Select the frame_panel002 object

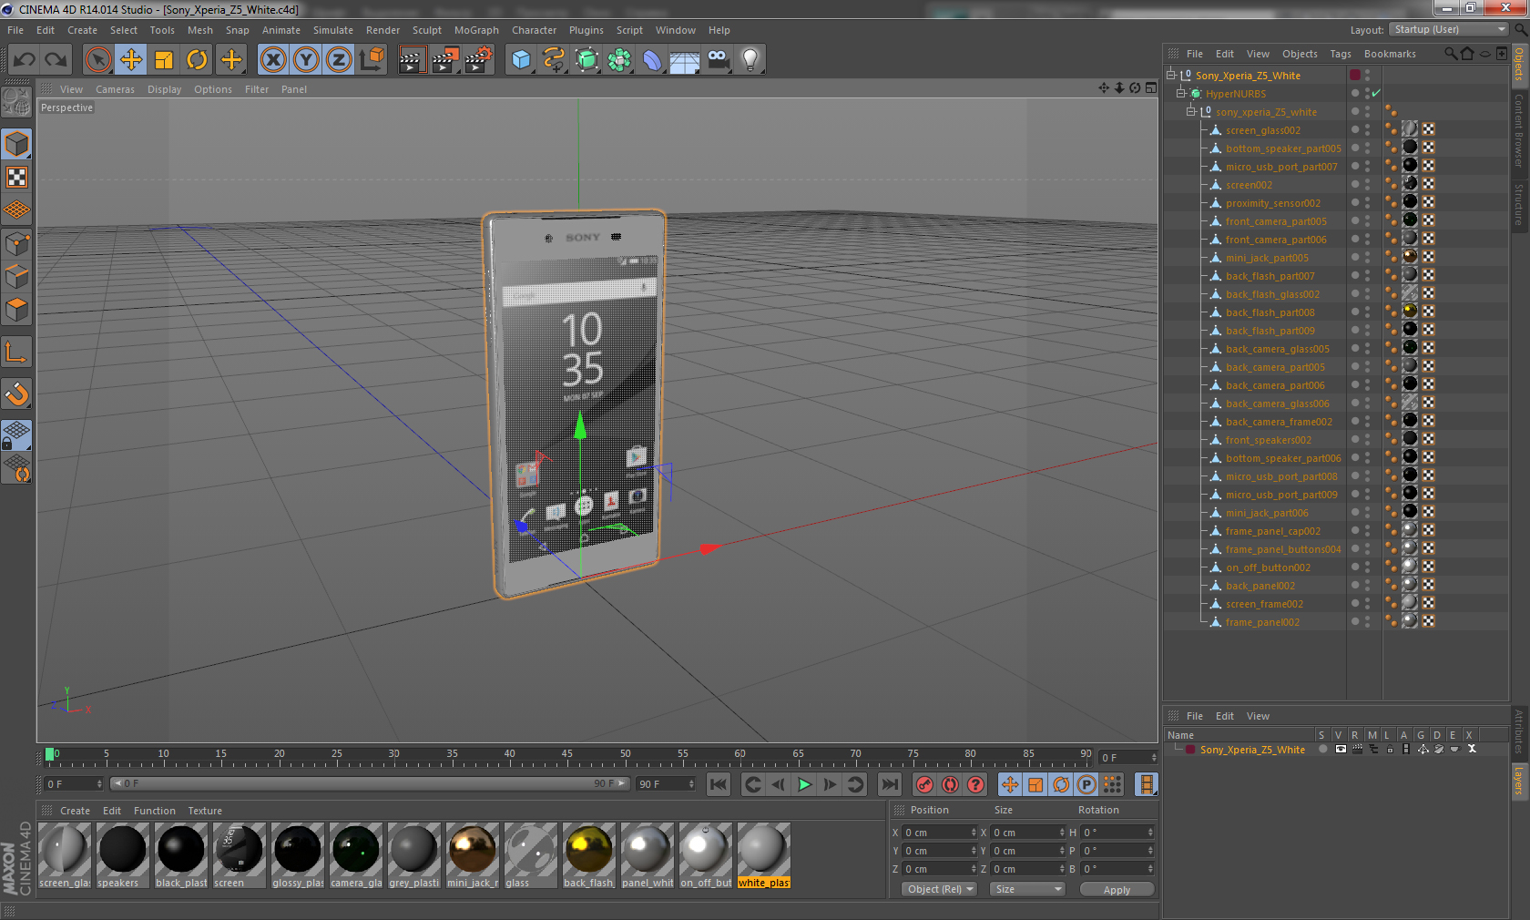(x=1262, y=622)
